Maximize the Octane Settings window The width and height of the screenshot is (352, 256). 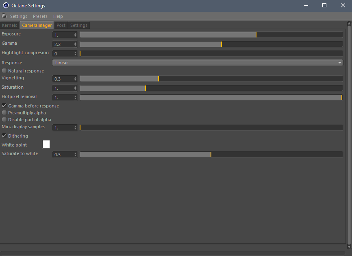tap(324, 5)
